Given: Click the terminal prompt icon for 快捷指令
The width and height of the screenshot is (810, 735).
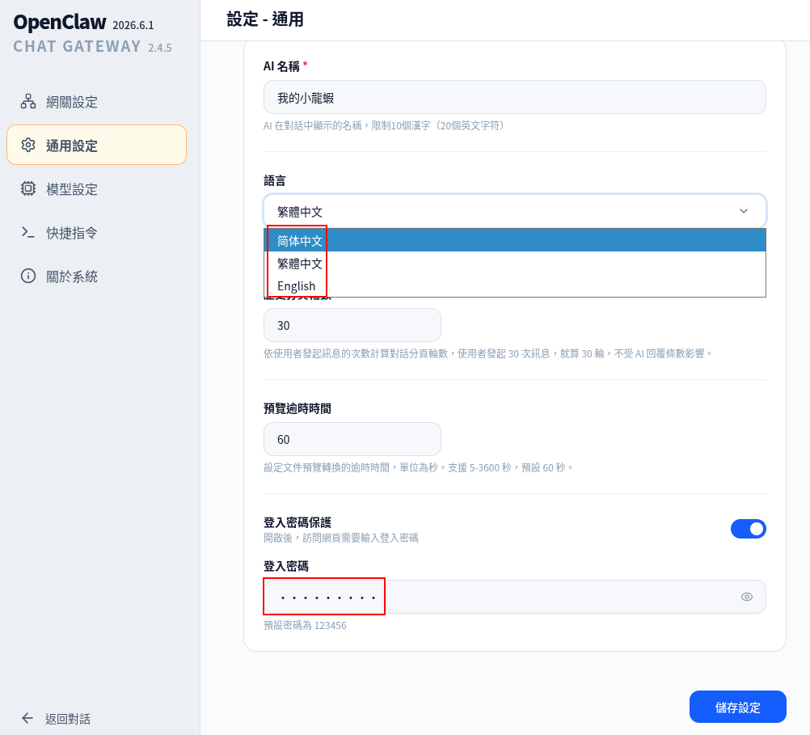Looking at the screenshot, I should point(28,233).
